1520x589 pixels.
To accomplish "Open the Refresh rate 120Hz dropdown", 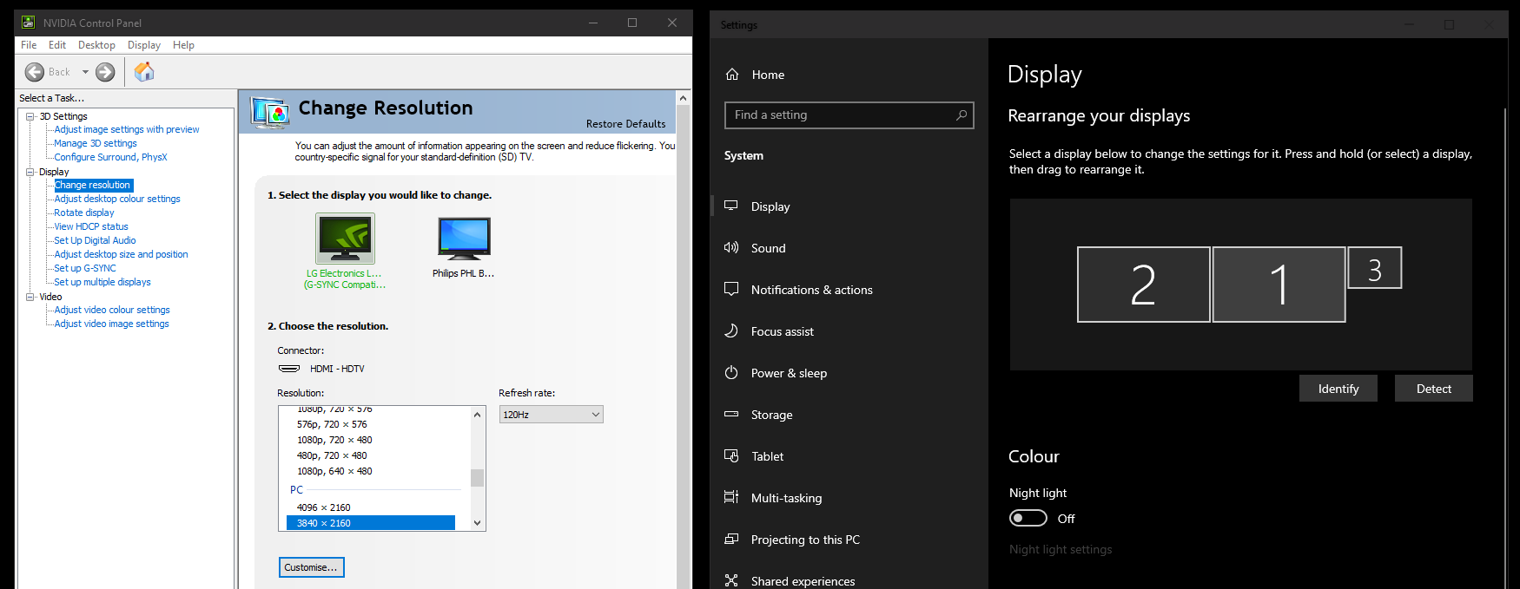I will pos(551,415).
